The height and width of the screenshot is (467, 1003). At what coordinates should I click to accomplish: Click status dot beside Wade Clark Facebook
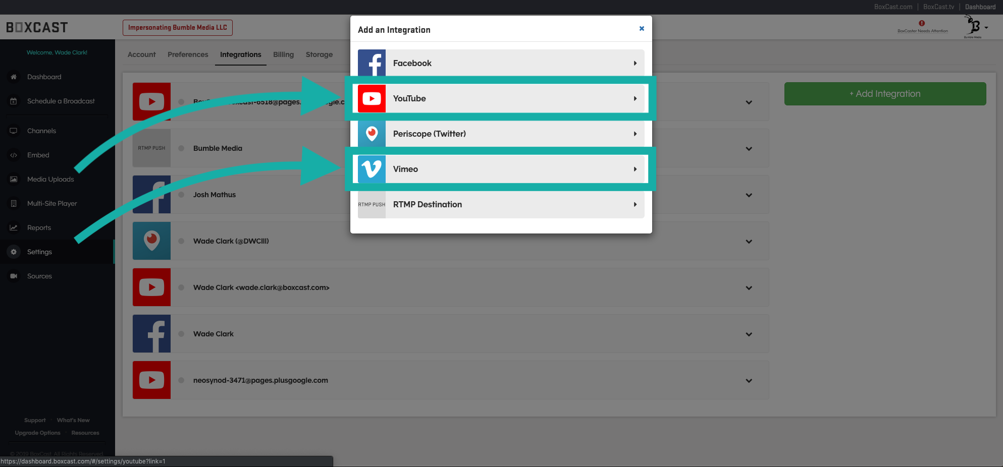click(x=181, y=334)
